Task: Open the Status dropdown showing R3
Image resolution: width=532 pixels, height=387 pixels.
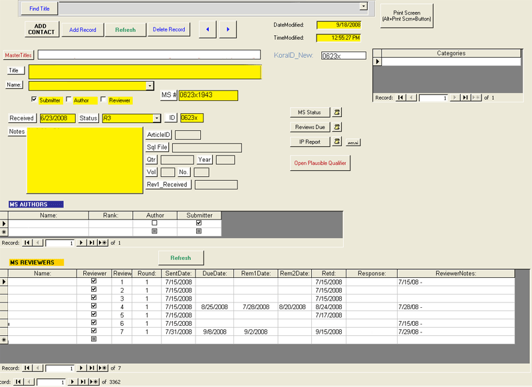Action: point(156,118)
